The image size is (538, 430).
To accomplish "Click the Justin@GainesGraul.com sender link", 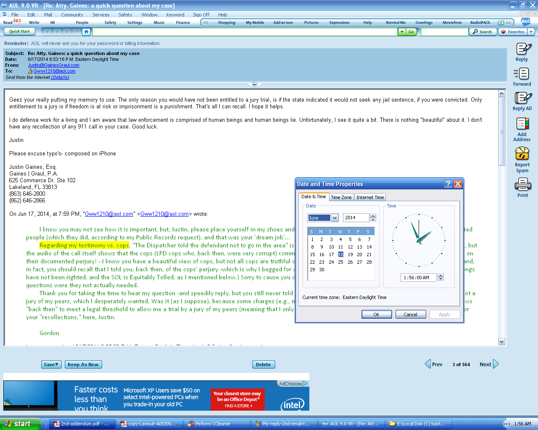I will [53, 65].
